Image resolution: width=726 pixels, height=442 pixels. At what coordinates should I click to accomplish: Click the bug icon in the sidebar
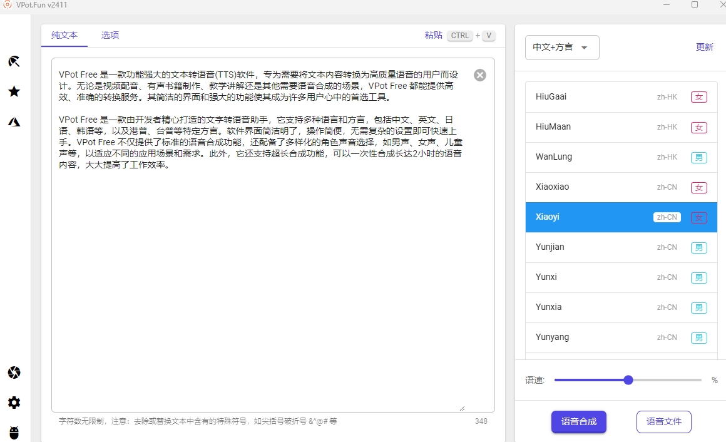(14, 433)
